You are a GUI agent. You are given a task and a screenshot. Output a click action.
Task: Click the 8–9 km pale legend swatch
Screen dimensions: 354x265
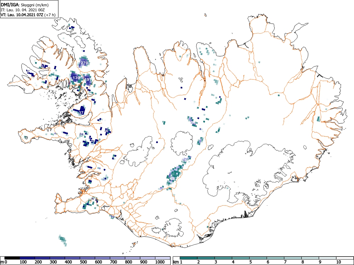(x=310, y=258)
